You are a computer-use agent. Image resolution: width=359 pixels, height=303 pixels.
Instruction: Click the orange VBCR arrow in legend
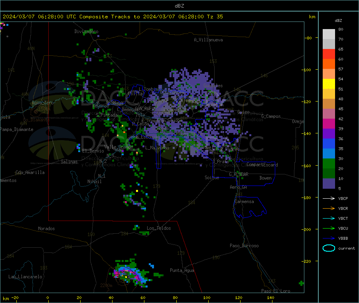(x=329, y=208)
